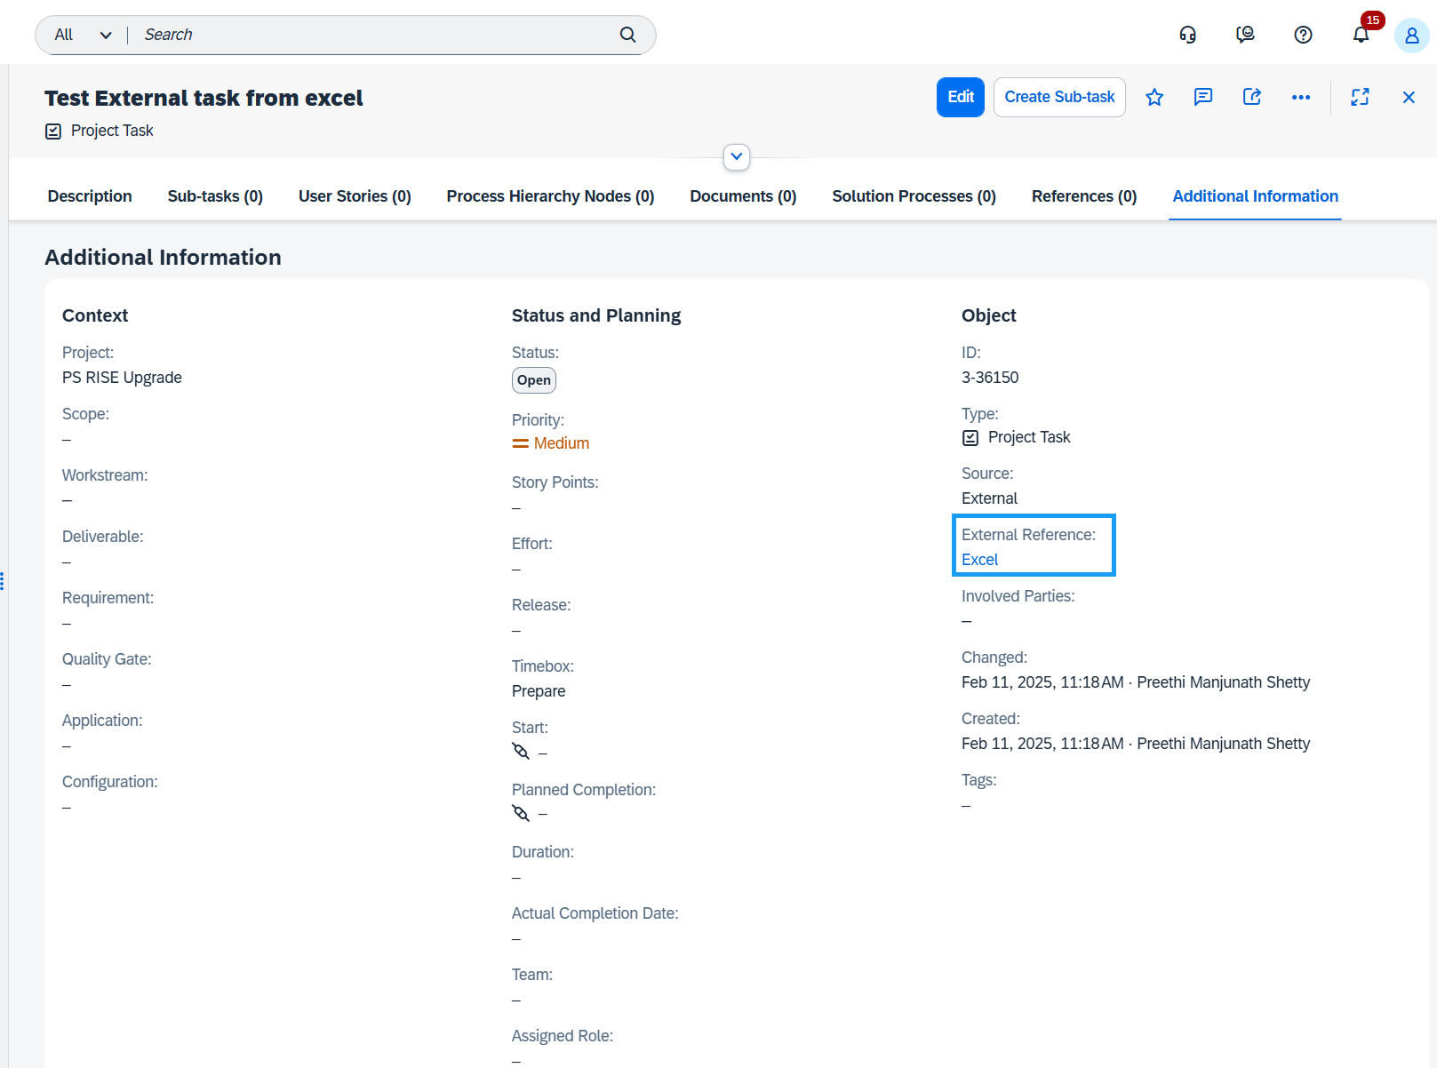Open the headset support icon
The image size is (1437, 1068).
[1187, 35]
